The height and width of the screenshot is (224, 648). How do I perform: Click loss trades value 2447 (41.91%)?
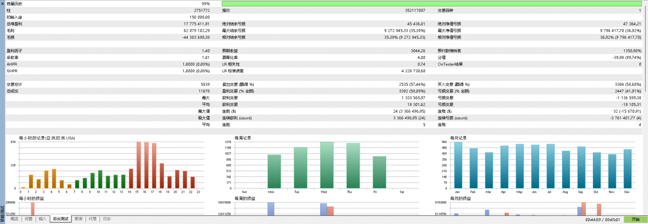click(627, 91)
